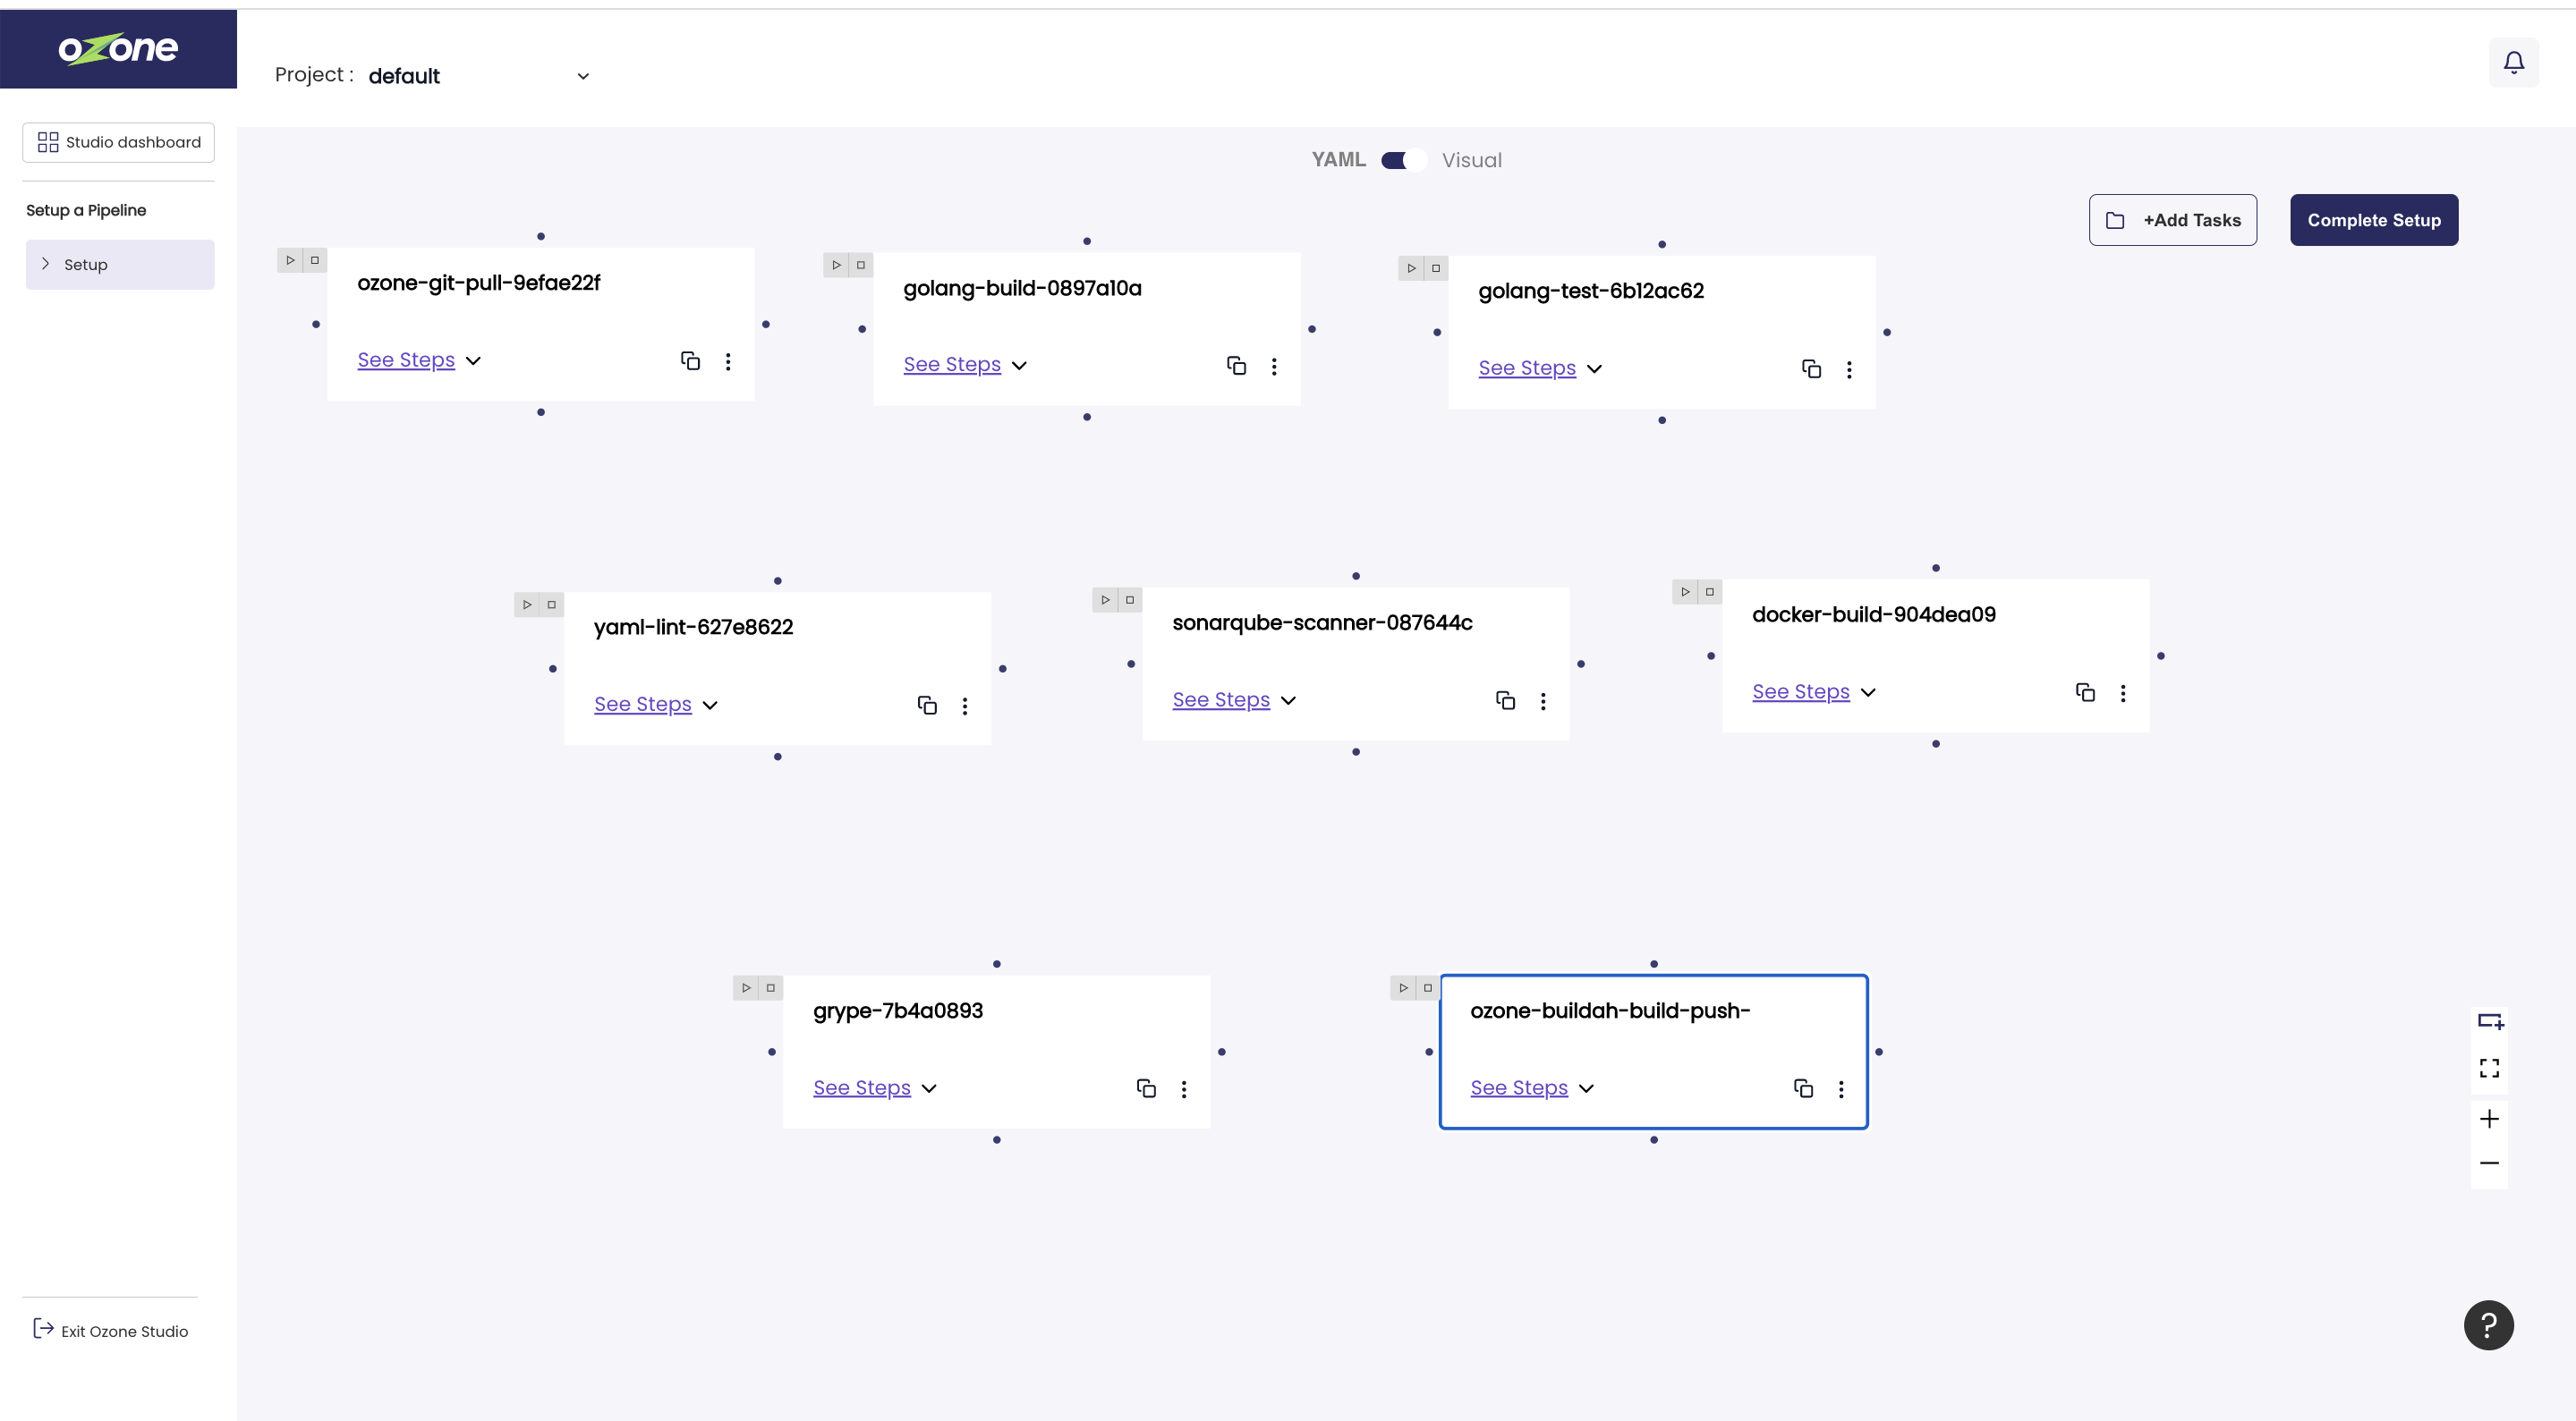
Task: Open the notifications bell
Action: click(x=2513, y=63)
